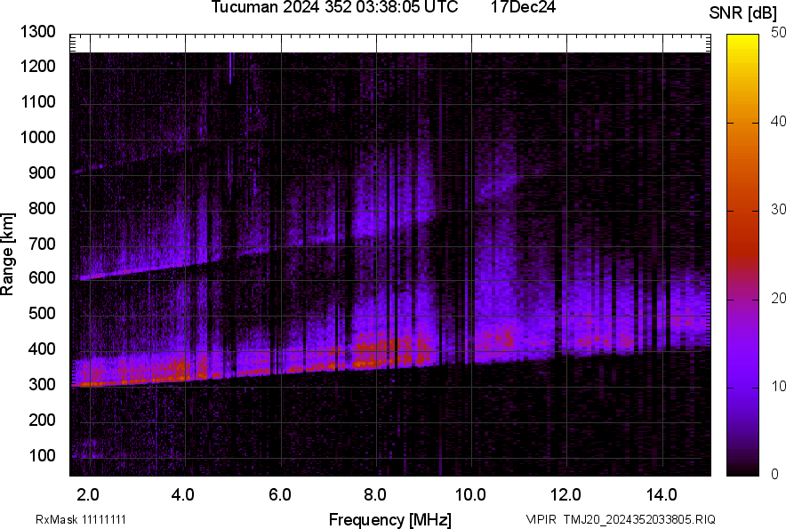Click the frequency tick label '2.0'
Screen dimensions: 786x529
[x=88, y=495]
